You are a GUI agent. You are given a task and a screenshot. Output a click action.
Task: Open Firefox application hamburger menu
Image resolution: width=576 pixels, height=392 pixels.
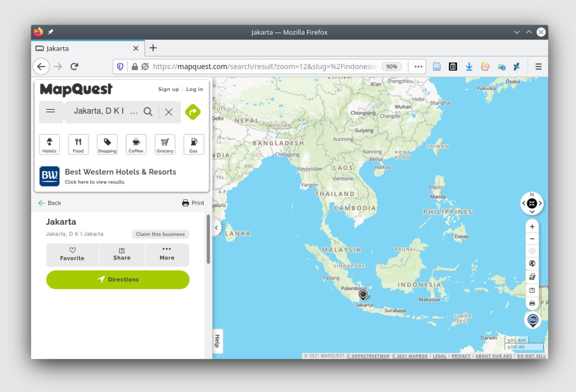[x=539, y=67]
